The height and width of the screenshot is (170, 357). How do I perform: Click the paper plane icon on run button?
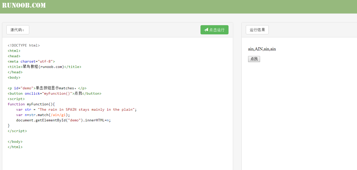pyautogui.click(x=206, y=30)
